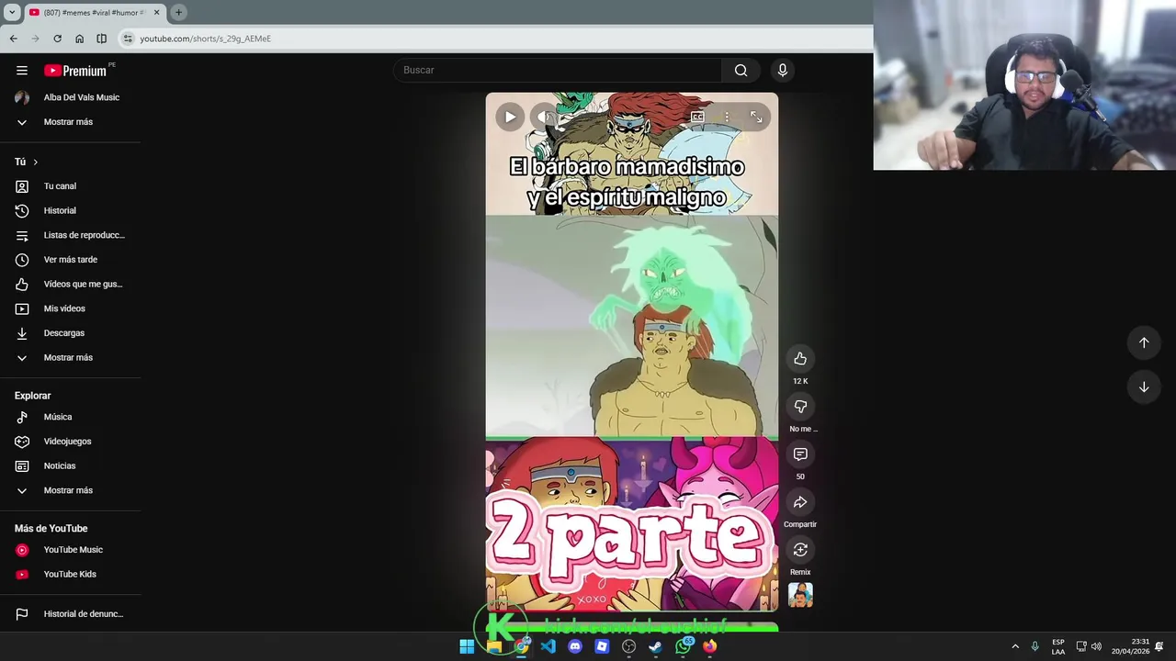Click the Compartir share button
This screenshot has height=661, width=1176.
click(800, 502)
